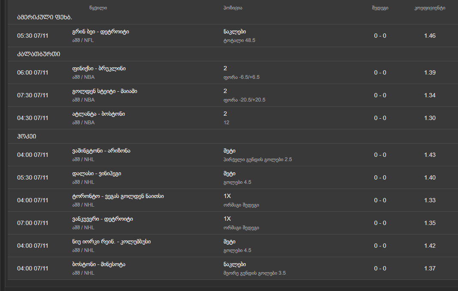The width and height of the screenshot is (458, 291).
Task: Select the გოლდენ სტეიტი - მაიამი game
Action: click(105, 91)
